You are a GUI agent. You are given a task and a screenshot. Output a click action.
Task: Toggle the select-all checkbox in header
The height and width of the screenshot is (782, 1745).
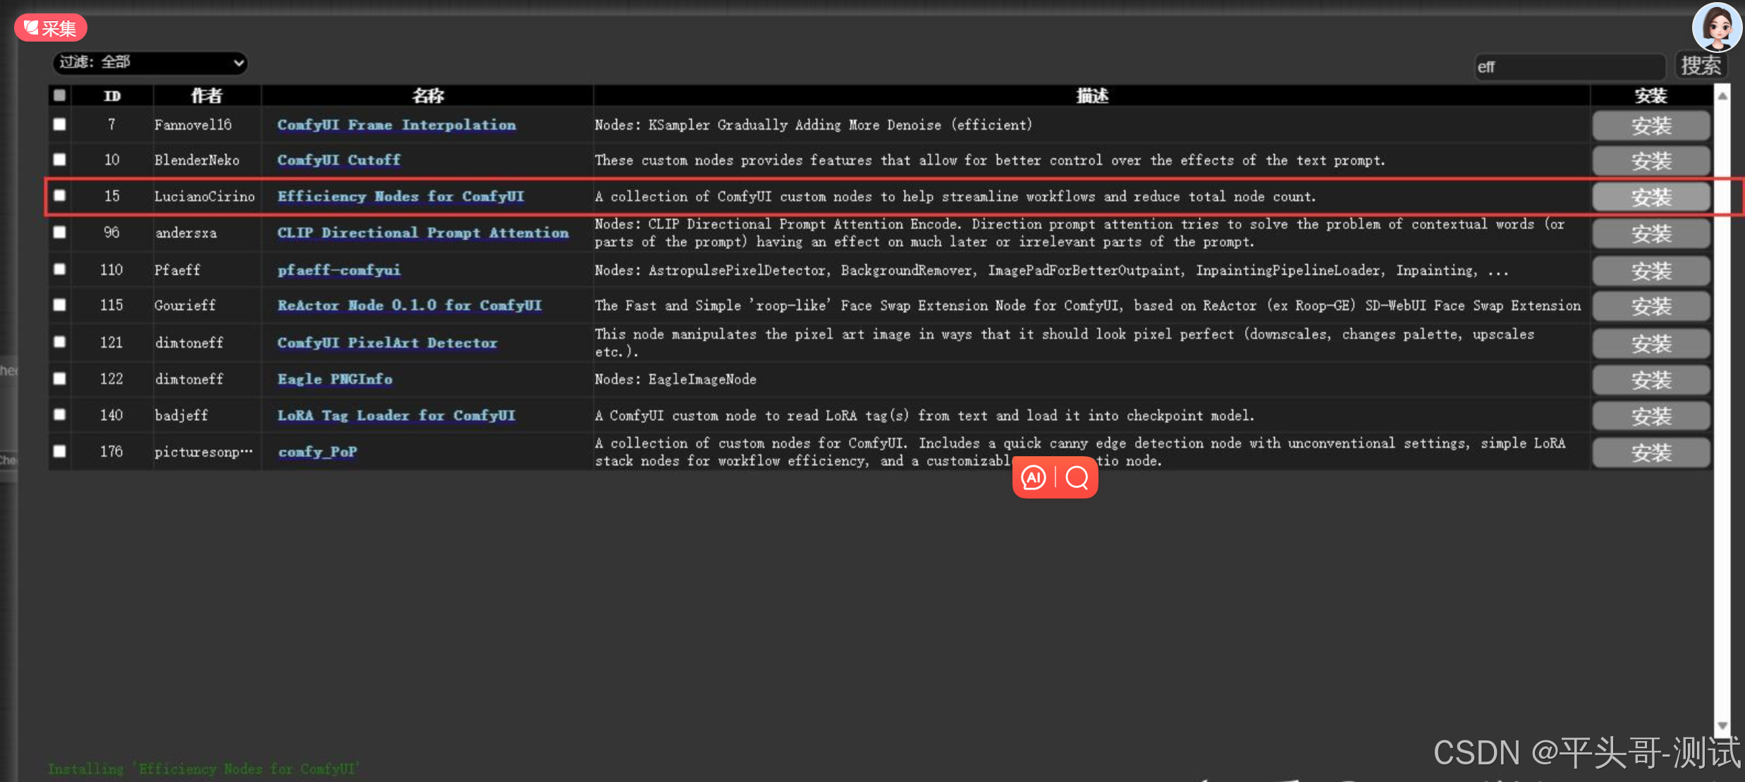60,95
